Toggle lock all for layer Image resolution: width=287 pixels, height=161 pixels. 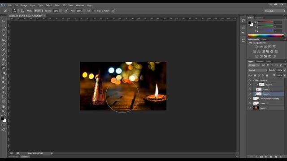point(267,76)
